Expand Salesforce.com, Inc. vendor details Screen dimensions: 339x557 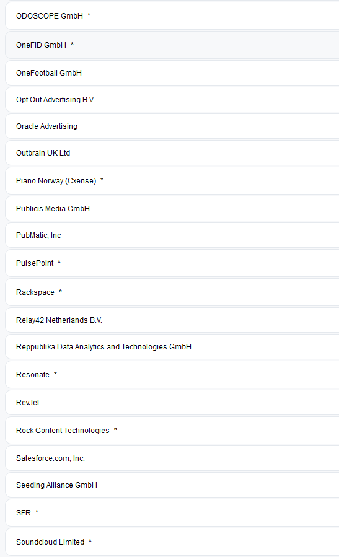pyautogui.click(x=172, y=458)
